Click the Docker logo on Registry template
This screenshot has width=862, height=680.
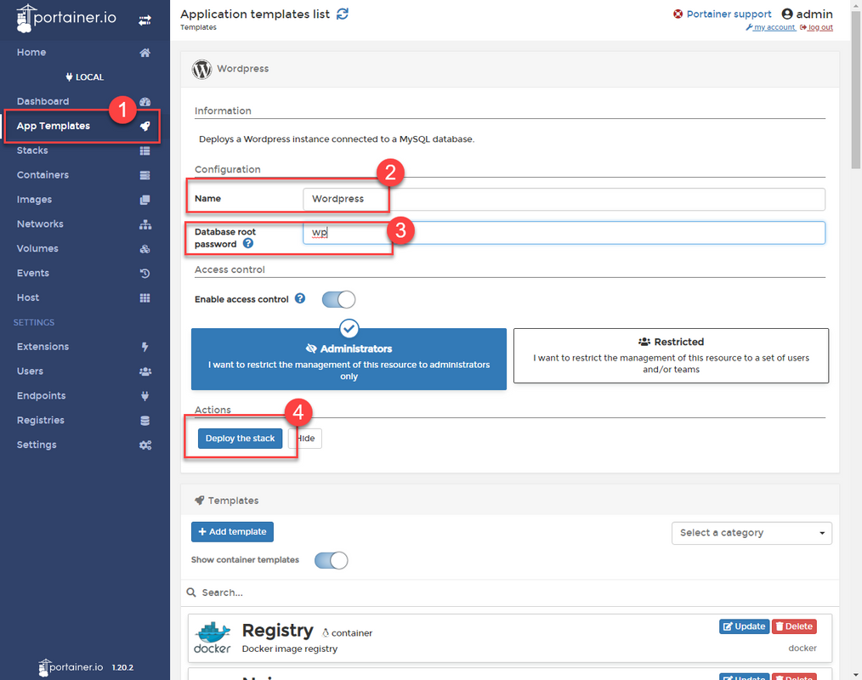coord(213,637)
